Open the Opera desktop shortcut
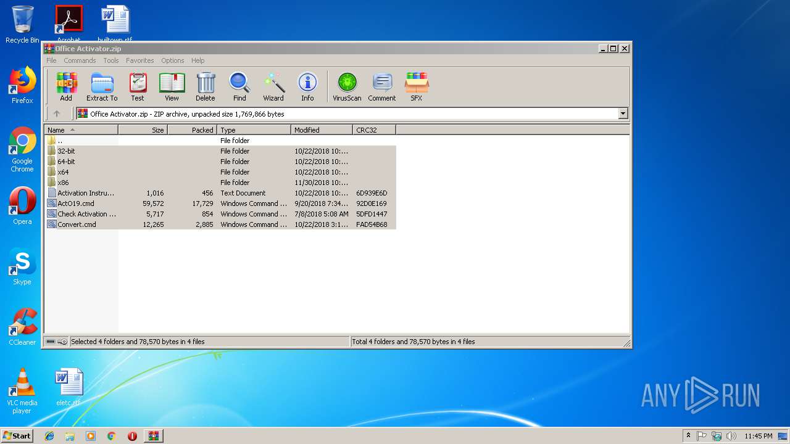The image size is (790, 444). click(22, 206)
